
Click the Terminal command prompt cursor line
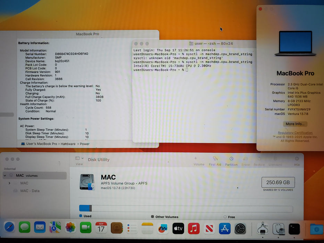[160, 70]
